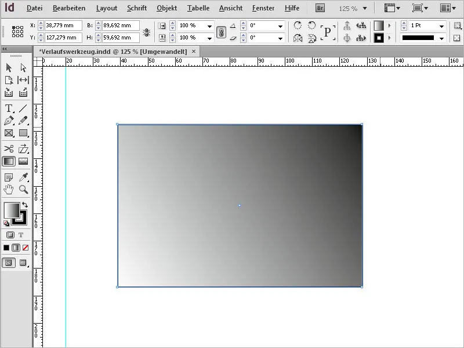This screenshot has height=348, width=464.
Task: Open the Ansicht menu
Action: click(x=231, y=8)
